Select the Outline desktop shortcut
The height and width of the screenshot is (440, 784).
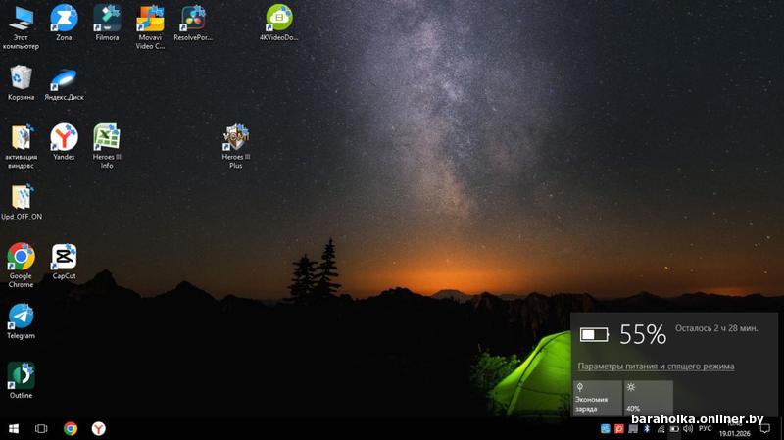(21, 380)
